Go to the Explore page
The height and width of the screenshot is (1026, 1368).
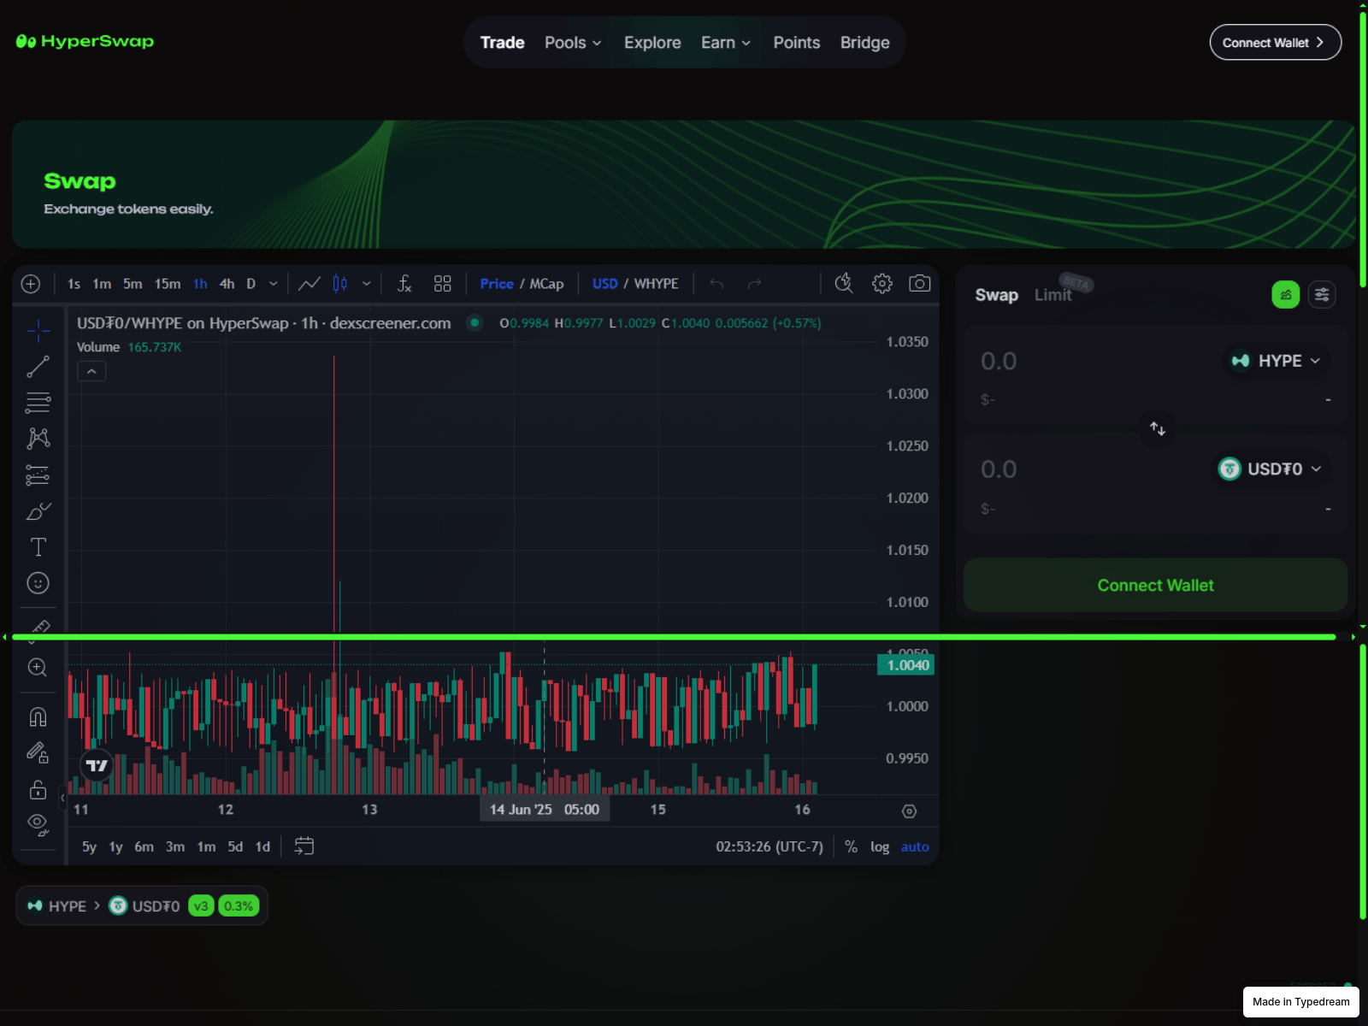coord(652,43)
